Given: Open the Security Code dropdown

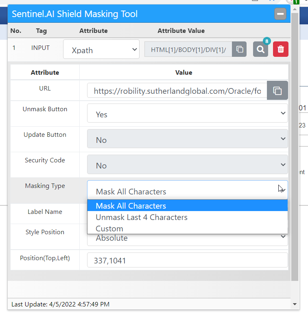Looking at the screenshot, I should (x=187, y=165).
